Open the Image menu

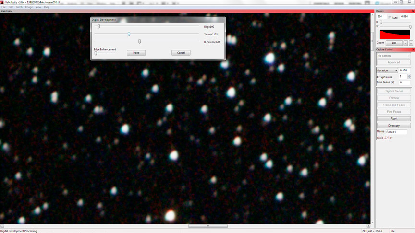coord(29,7)
